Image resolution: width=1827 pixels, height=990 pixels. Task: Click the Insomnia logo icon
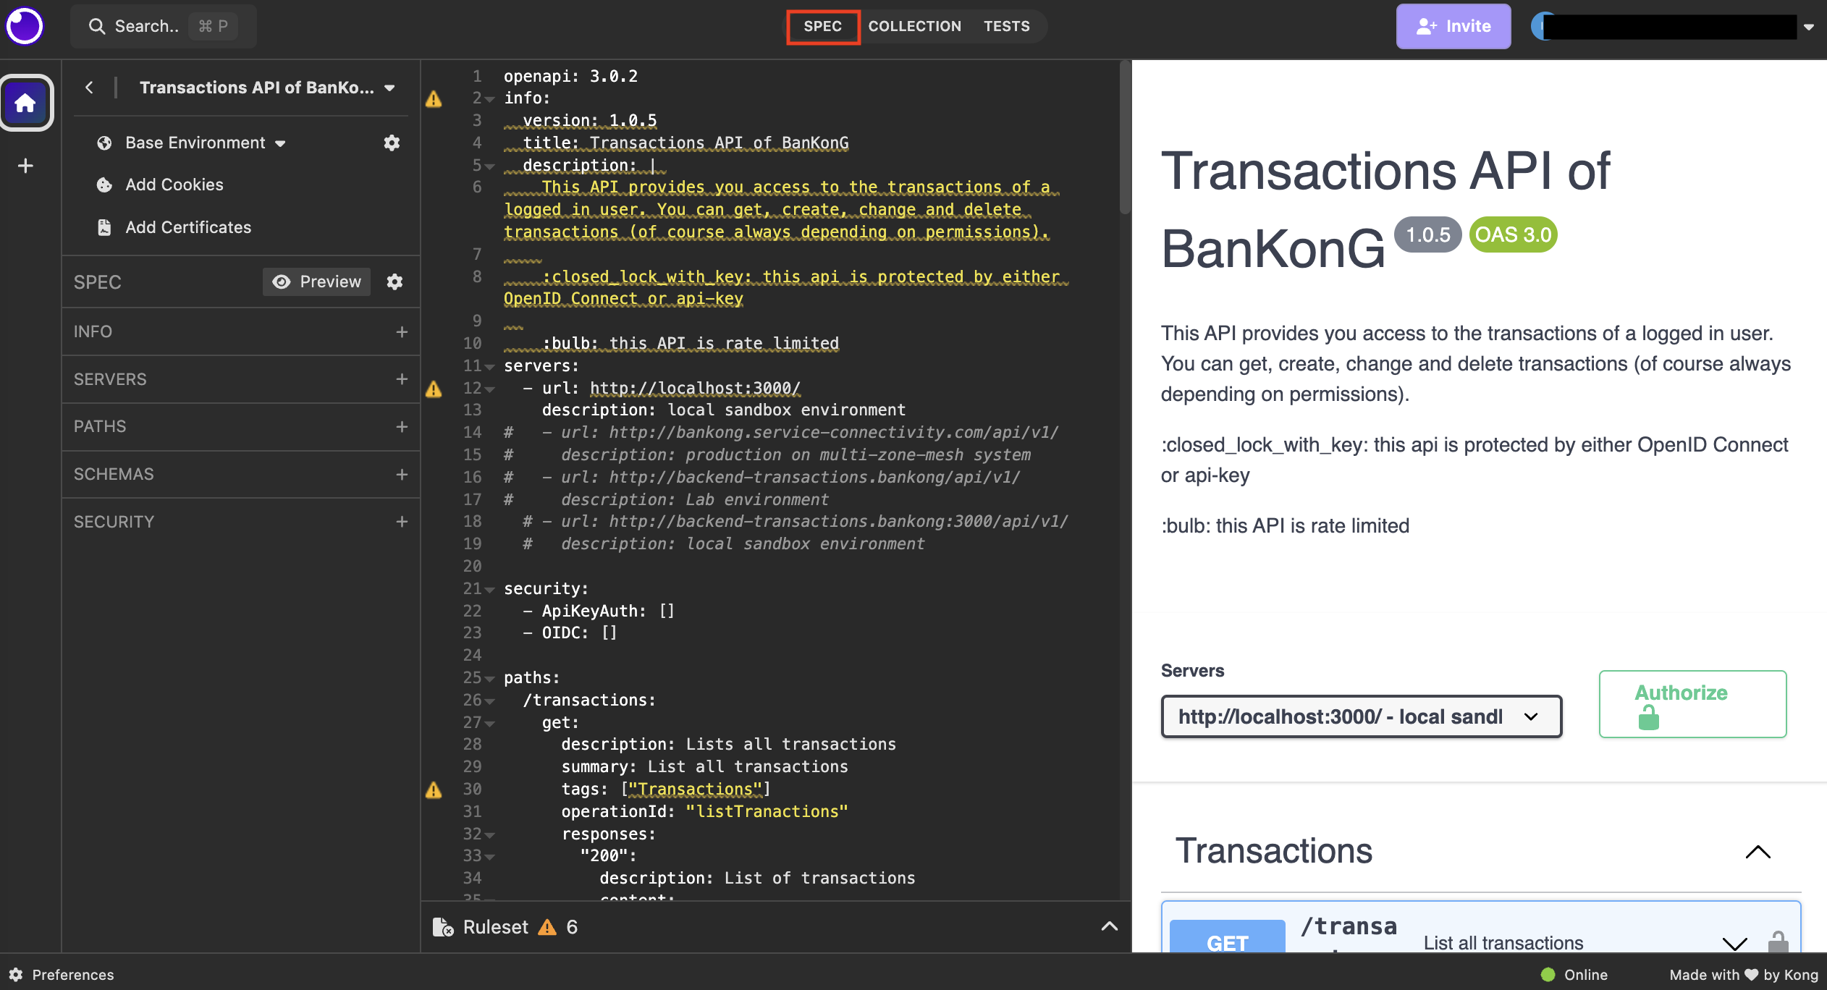point(25,26)
